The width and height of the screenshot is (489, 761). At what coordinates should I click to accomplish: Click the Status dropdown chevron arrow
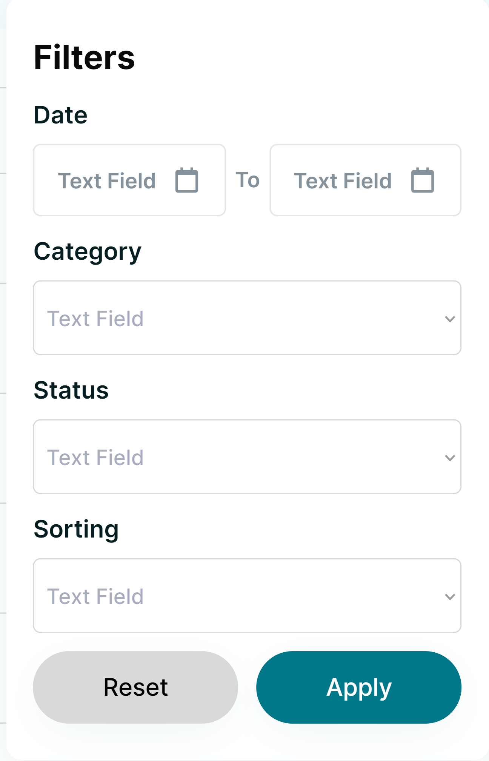[x=450, y=458]
